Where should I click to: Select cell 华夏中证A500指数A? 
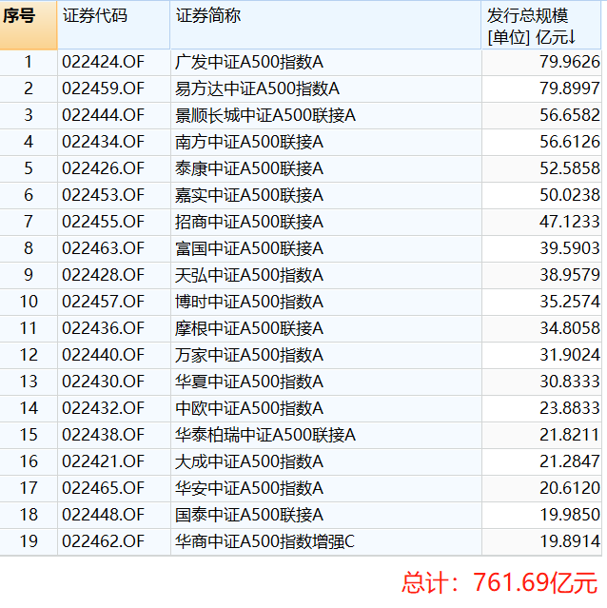pyautogui.click(x=325, y=382)
